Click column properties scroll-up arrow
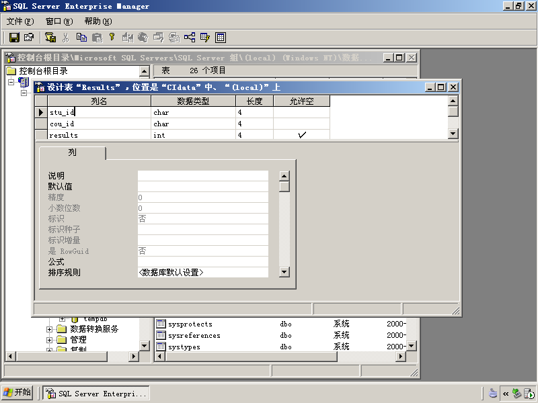This screenshot has width=538, height=403. [284, 176]
